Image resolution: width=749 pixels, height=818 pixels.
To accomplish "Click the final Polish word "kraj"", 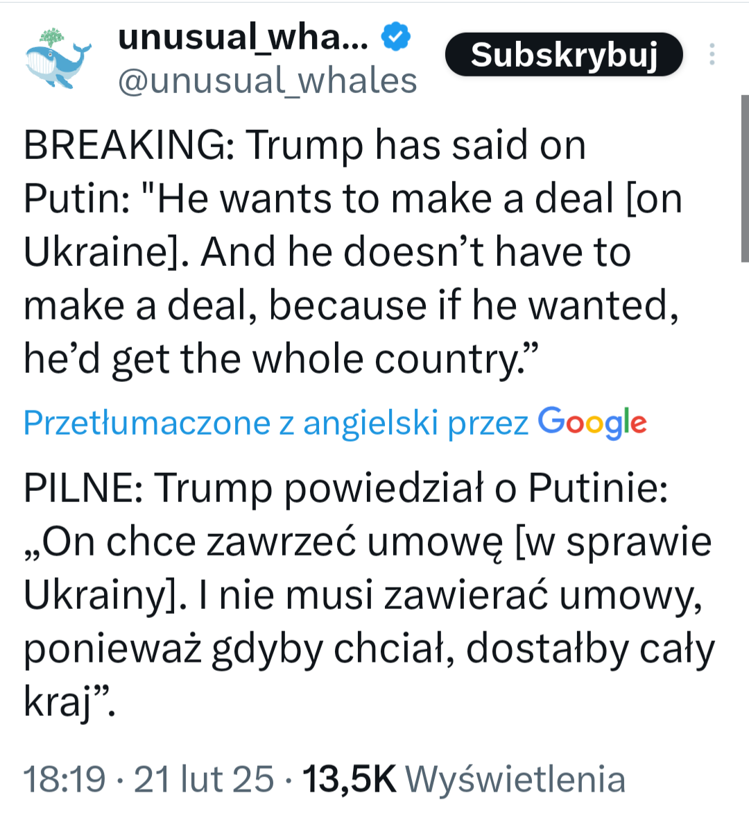I will tap(58, 701).
